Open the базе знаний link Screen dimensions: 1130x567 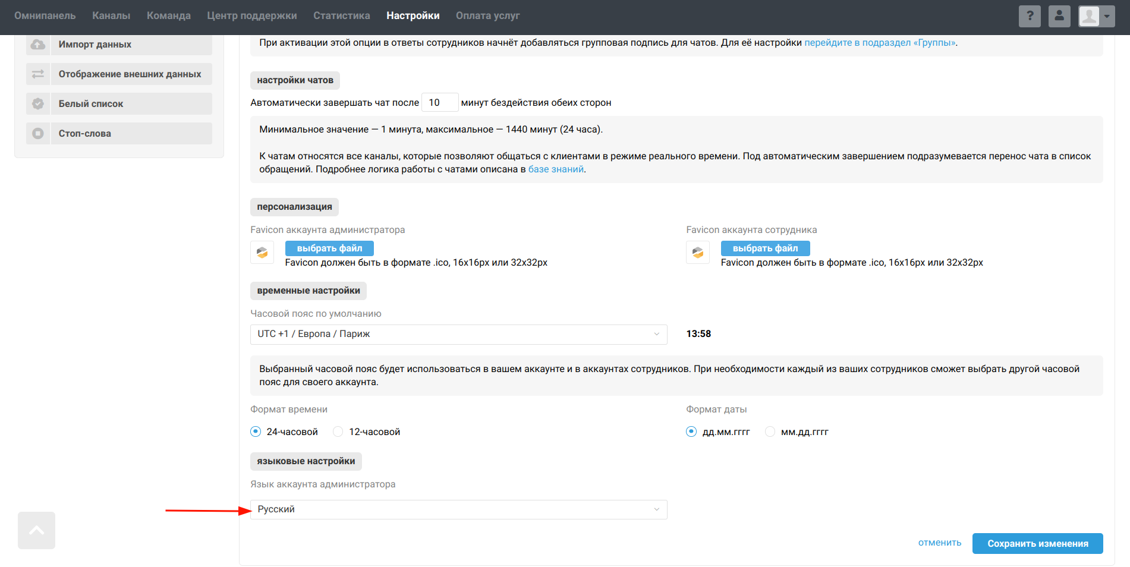(x=556, y=169)
